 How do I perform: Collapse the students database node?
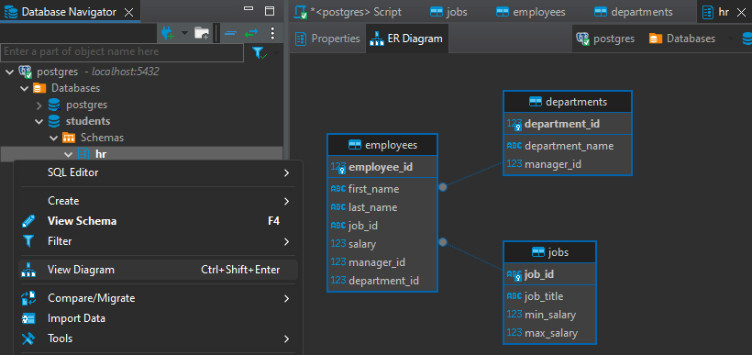[x=39, y=121]
